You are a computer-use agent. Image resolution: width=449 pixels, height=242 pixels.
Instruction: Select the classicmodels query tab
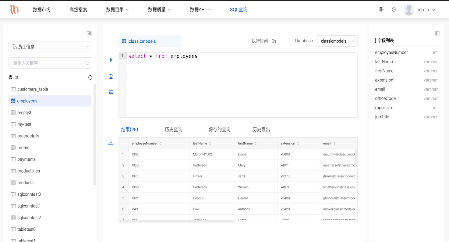click(x=150, y=41)
